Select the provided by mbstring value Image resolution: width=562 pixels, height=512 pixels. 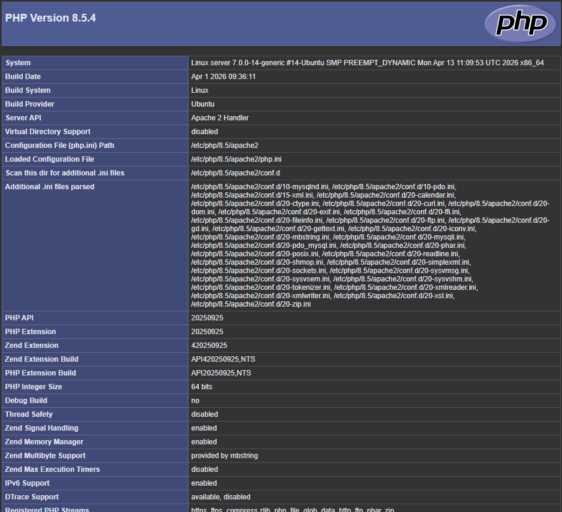click(224, 456)
